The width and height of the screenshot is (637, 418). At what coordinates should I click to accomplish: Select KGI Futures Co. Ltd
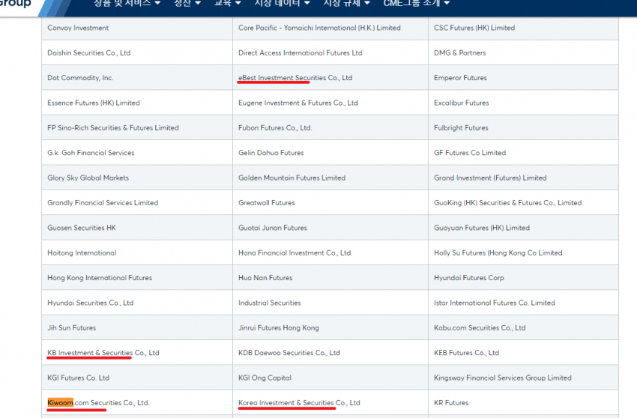pyautogui.click(x=78, y=378)
